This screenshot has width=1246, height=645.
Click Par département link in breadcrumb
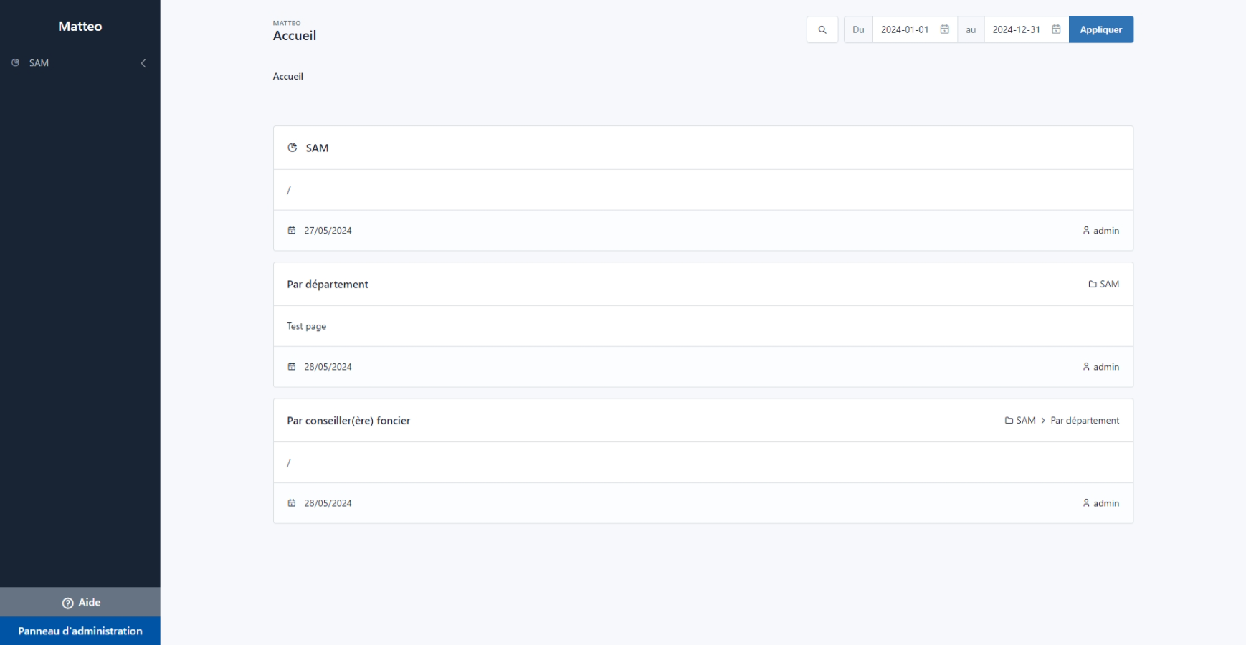(1085, 421)
